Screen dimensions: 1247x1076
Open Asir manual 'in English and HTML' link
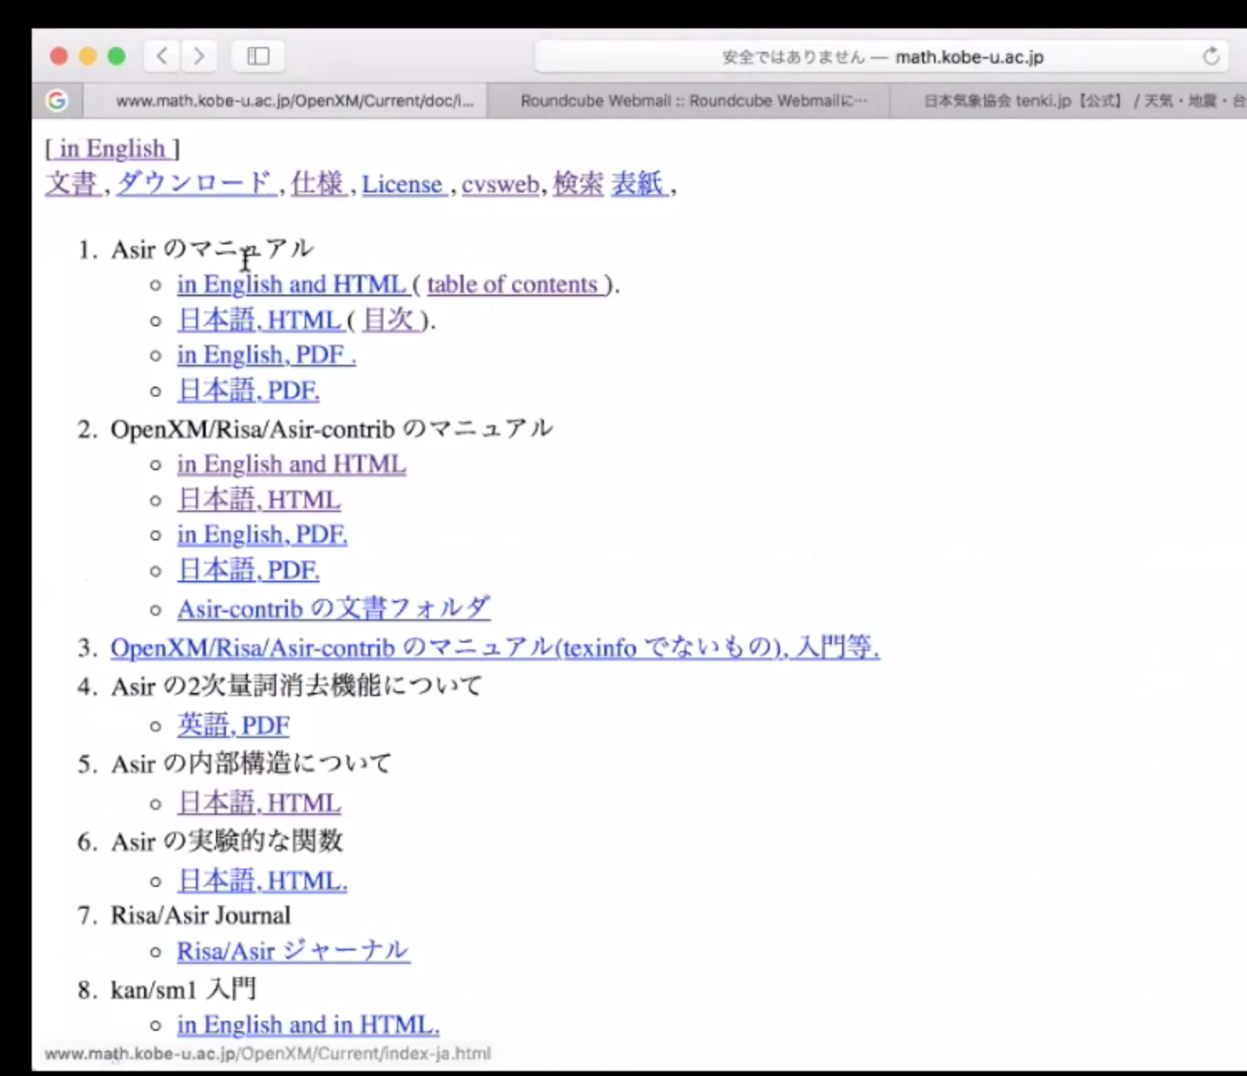click(x=292, y=284)
